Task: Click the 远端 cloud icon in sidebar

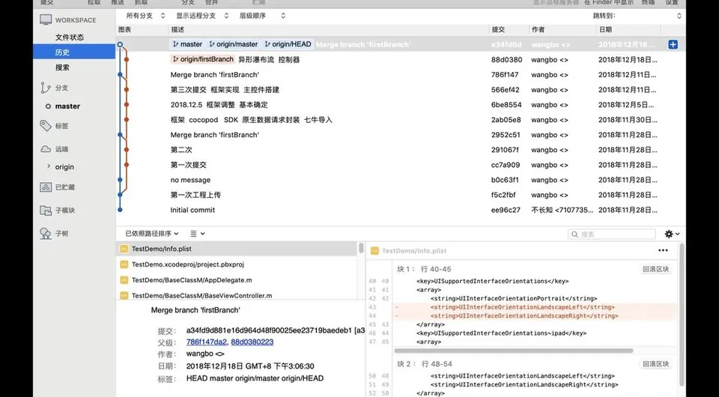Action: click(46, 149)
